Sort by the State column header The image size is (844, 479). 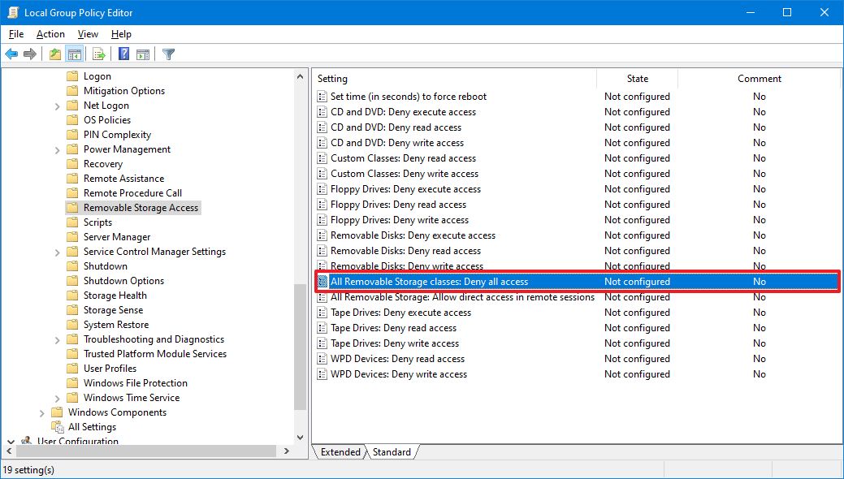pos(637,79)
